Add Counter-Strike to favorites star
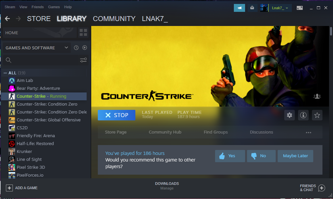 point(317,115)
